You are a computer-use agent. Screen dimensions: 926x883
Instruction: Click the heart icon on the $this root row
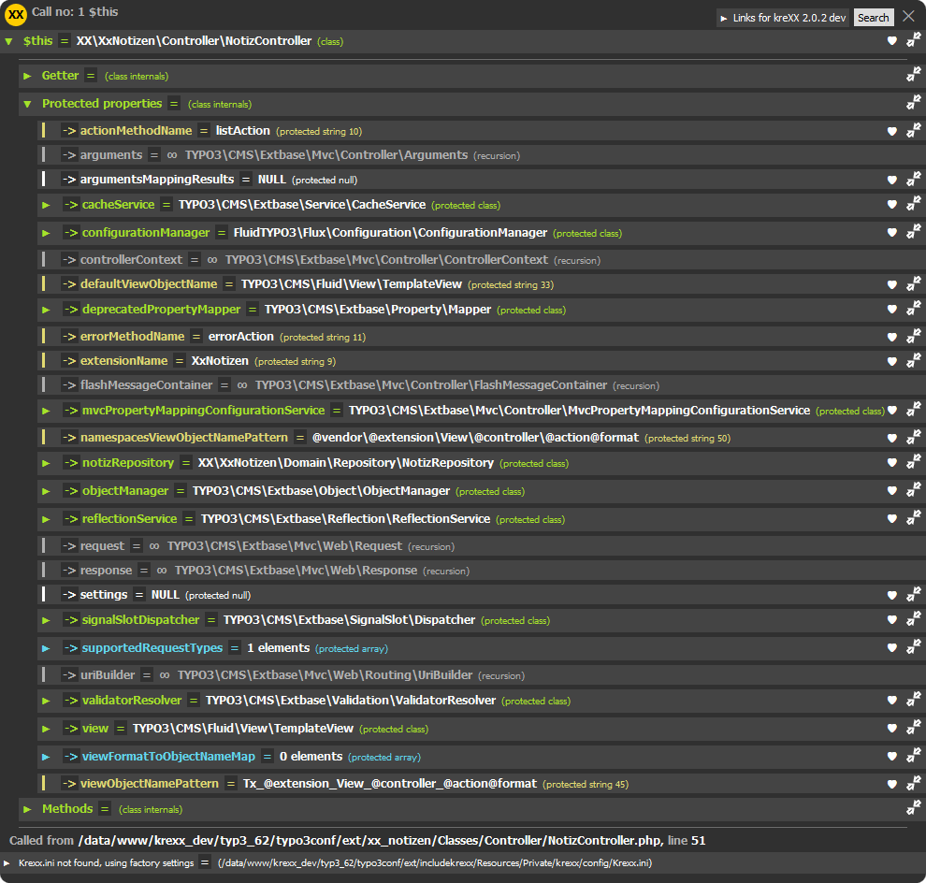(x=892, y=41)
